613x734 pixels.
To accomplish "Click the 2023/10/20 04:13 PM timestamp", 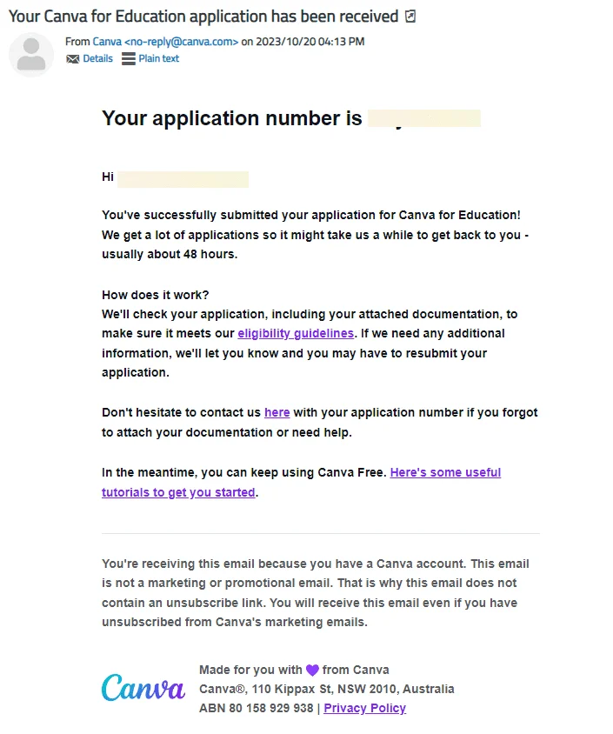I will pos(310,42).
